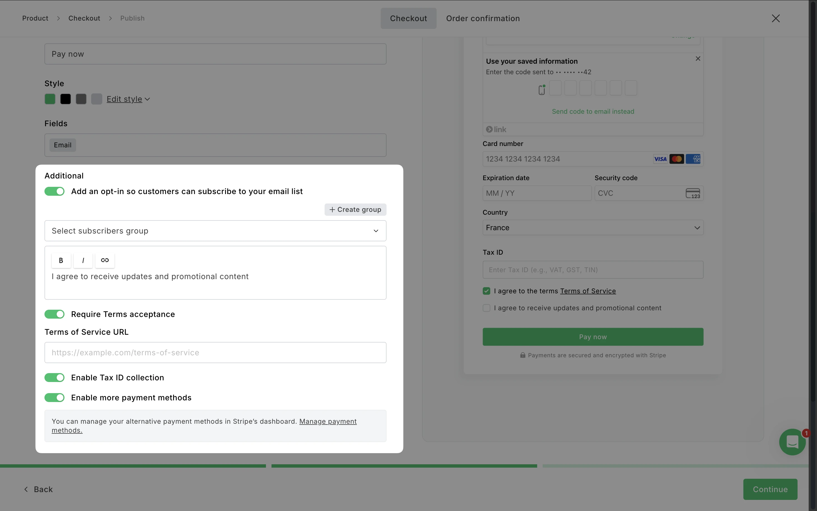Viewport: 817px width, 511px height.
Task: Click the lock icon beside Stripe notice
Action: [x=522, y=355]
